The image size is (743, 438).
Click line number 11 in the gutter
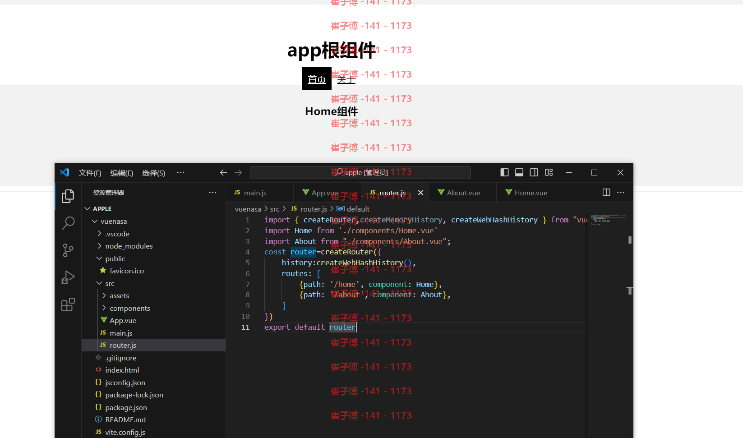point(245,327)
